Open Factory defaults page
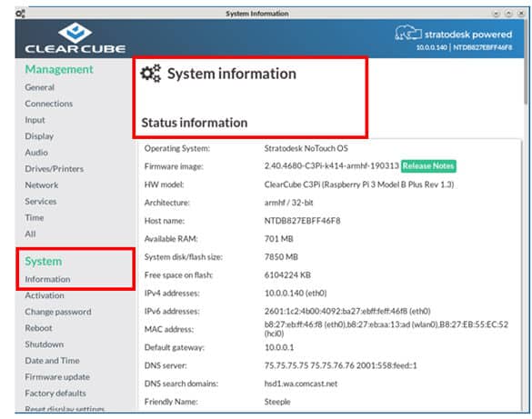 tap(55, 394)
